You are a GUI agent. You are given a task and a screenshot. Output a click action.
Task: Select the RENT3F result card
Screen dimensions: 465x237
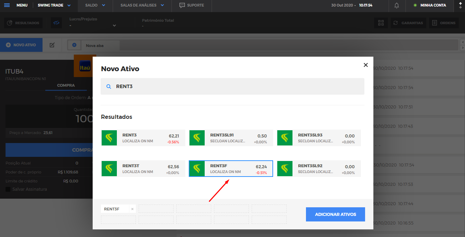coord(231,169)
